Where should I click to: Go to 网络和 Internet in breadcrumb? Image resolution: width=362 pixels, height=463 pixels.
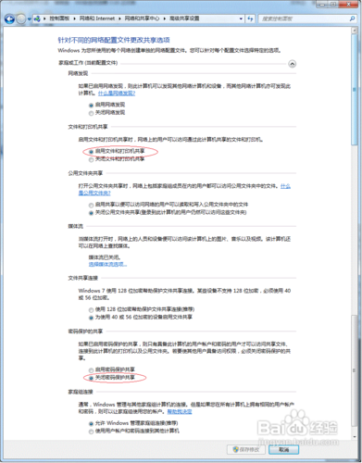tap(97, 19)
